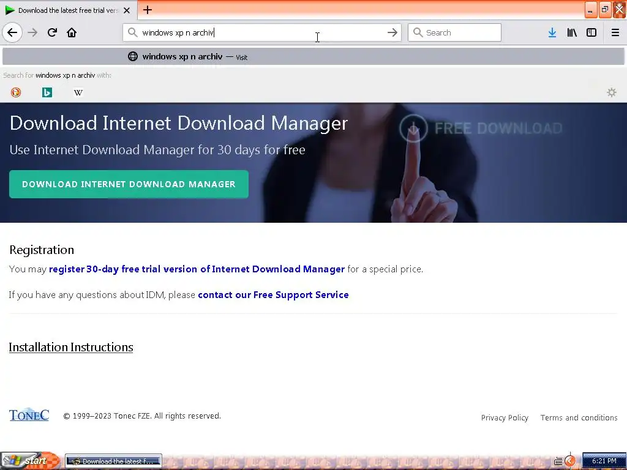
Task: Open the Windows Start menu
Action: (x=30, y=461)
